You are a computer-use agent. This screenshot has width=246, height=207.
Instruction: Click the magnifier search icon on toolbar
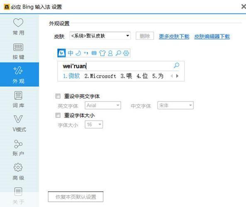[x=118, y=53]
